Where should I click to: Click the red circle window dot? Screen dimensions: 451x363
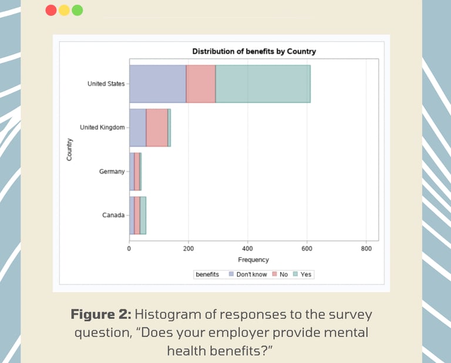click(51, 10)
